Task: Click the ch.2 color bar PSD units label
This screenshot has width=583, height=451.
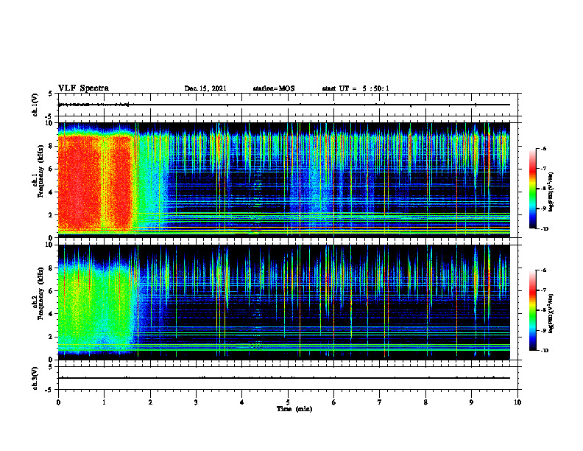Action: [x=551, y=313]
